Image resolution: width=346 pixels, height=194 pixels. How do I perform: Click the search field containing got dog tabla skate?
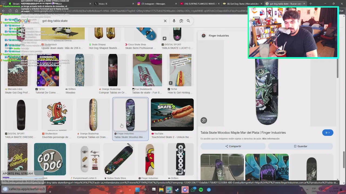[101, 21]
